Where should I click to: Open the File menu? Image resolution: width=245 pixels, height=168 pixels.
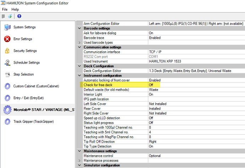pyautogui.click(x=5, y=9)
